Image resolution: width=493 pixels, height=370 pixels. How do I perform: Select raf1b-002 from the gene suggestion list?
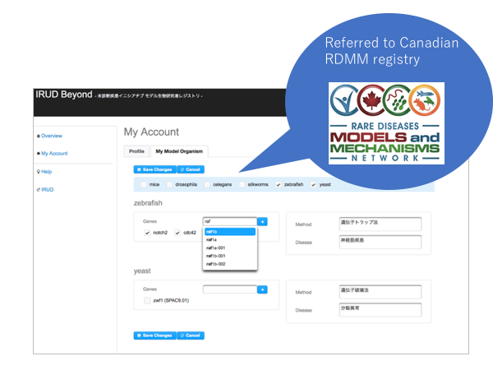230,264
